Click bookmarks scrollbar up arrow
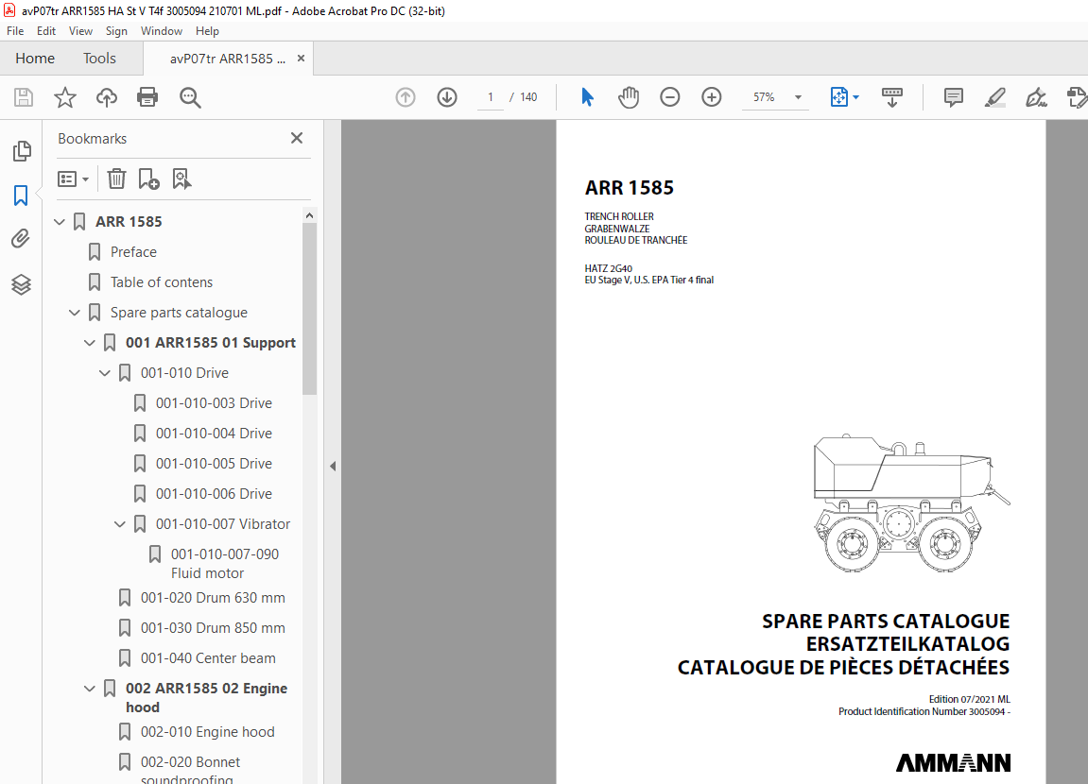This screenshot has height=784, width=1088. 309,215
